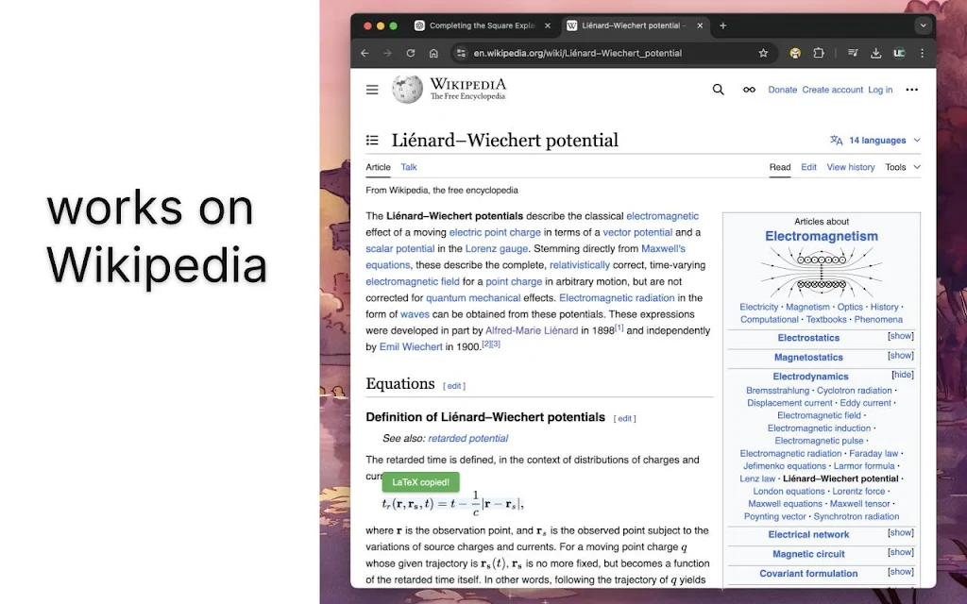
Task: Go to browser home icon
Action: tap(433, 53)
